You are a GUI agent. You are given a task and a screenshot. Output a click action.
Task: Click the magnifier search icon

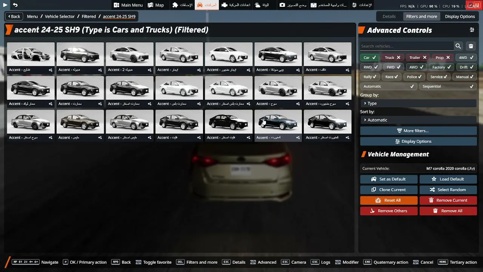[x=458, y=46]
